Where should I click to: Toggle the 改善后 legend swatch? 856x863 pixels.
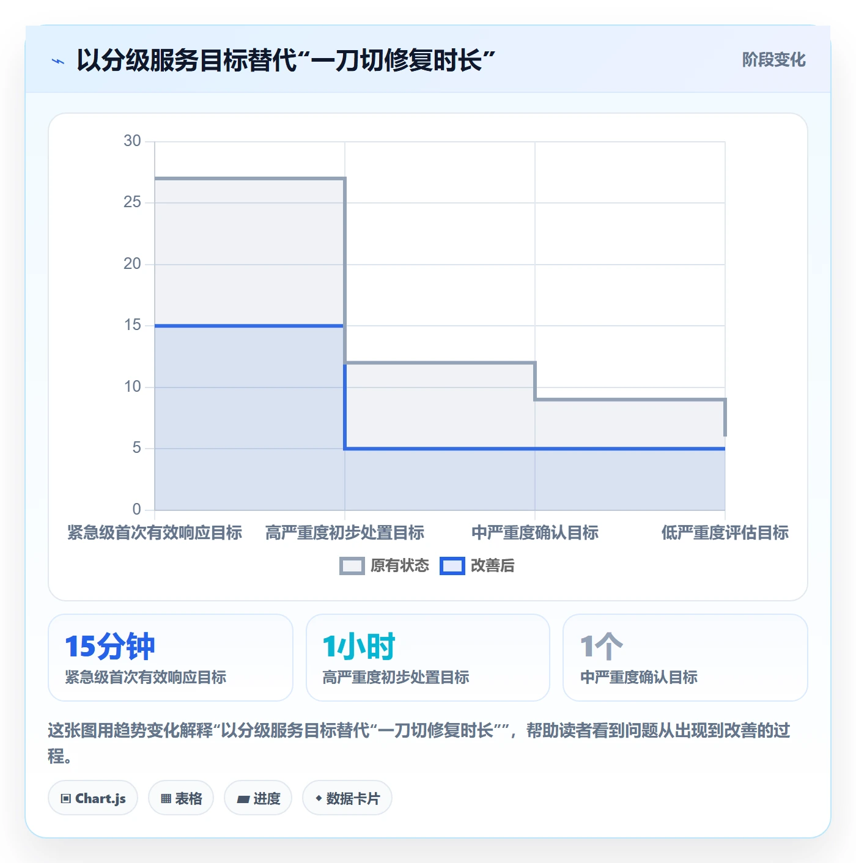[x=452, y=566]
